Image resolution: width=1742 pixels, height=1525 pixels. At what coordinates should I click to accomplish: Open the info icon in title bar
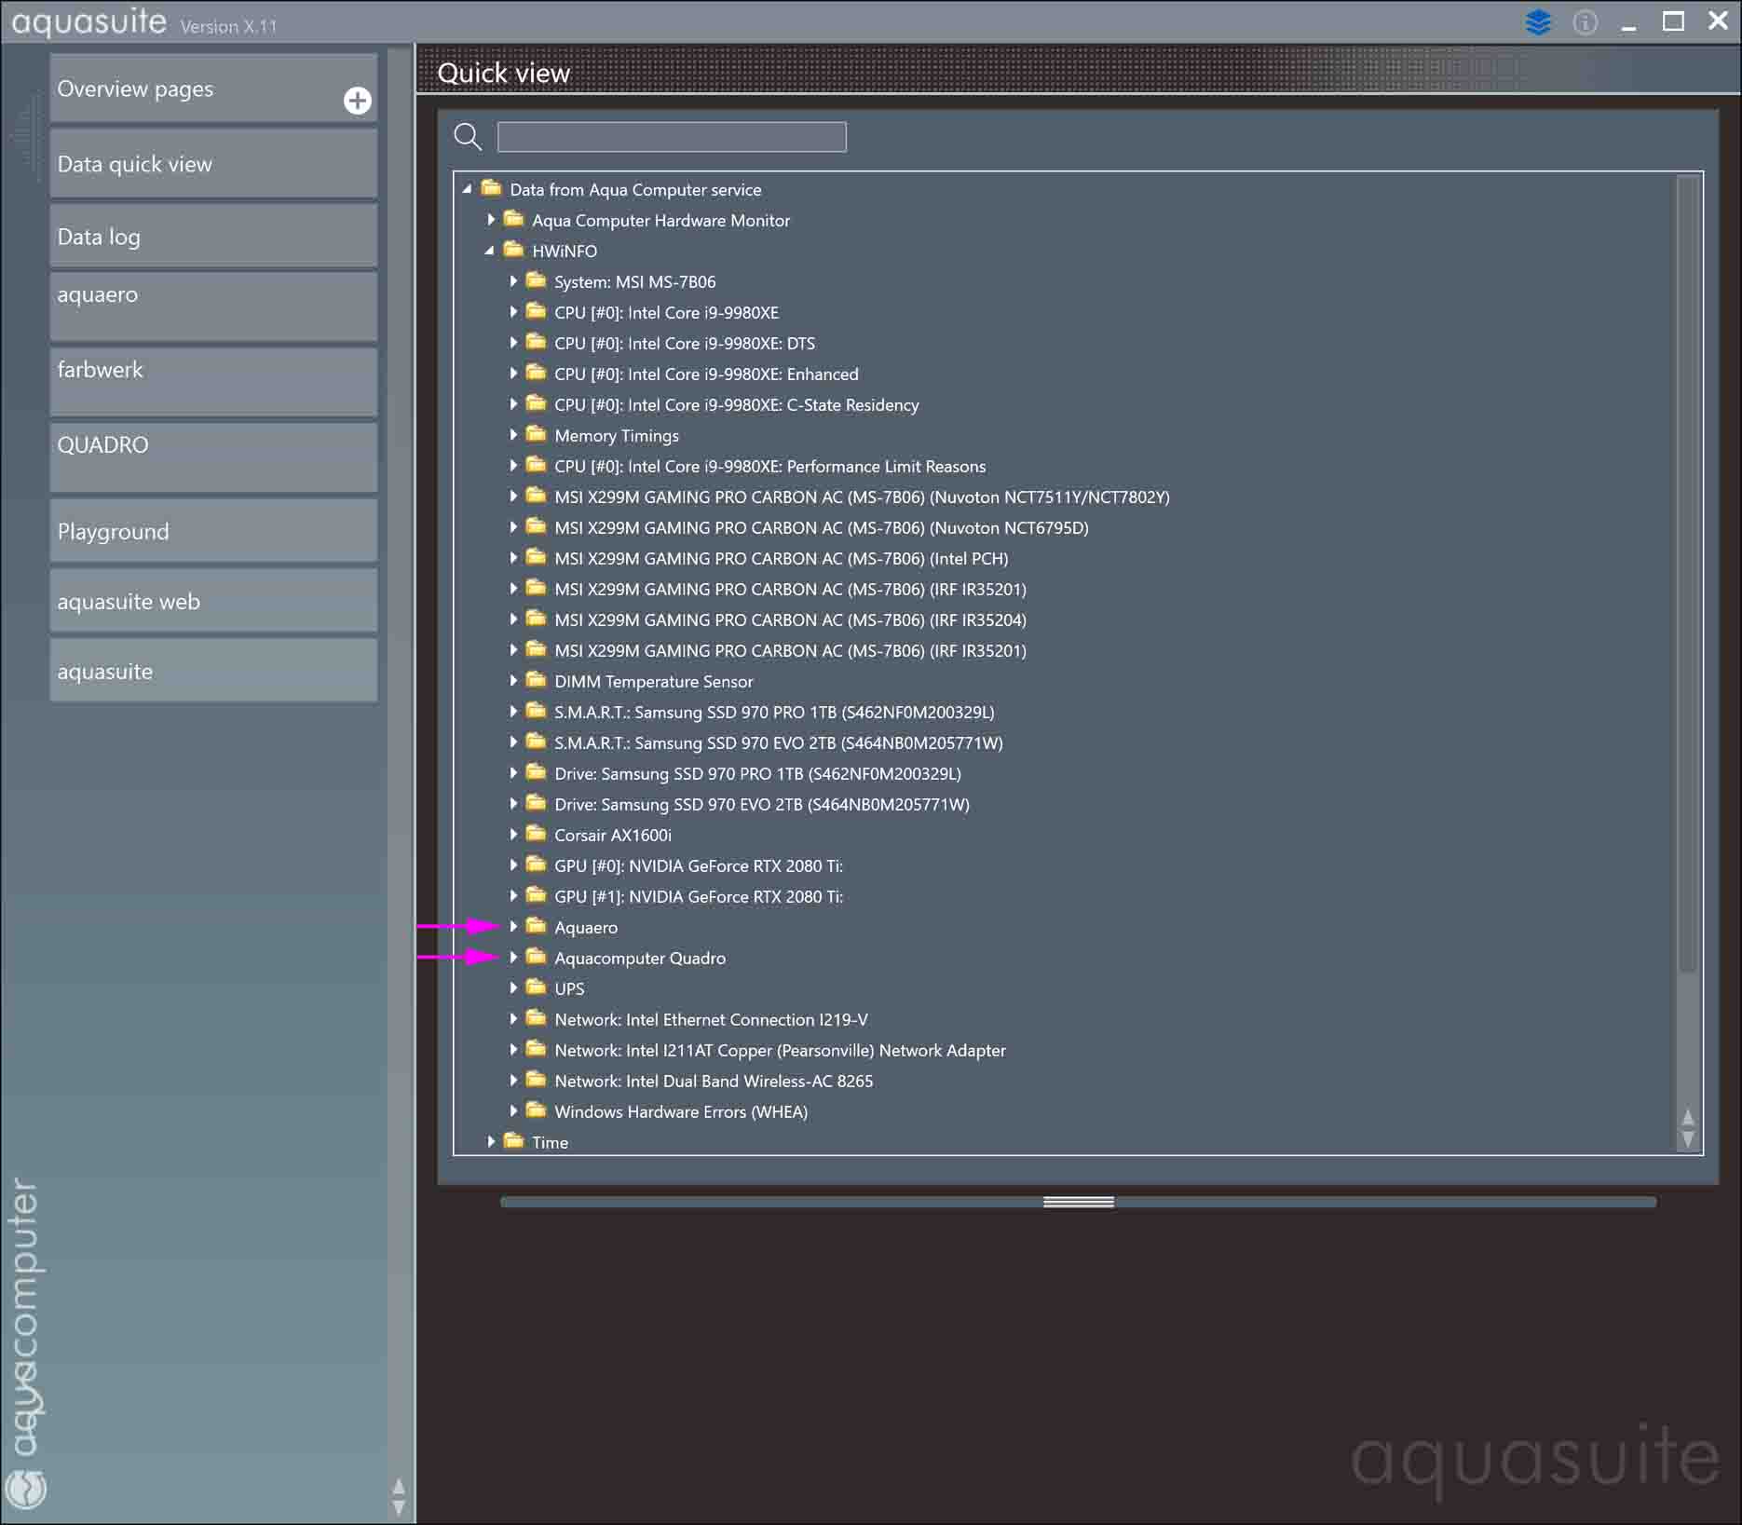click(x=1585, y=22)
